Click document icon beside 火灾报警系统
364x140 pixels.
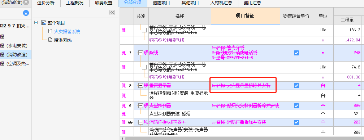(x=50, y=31)
